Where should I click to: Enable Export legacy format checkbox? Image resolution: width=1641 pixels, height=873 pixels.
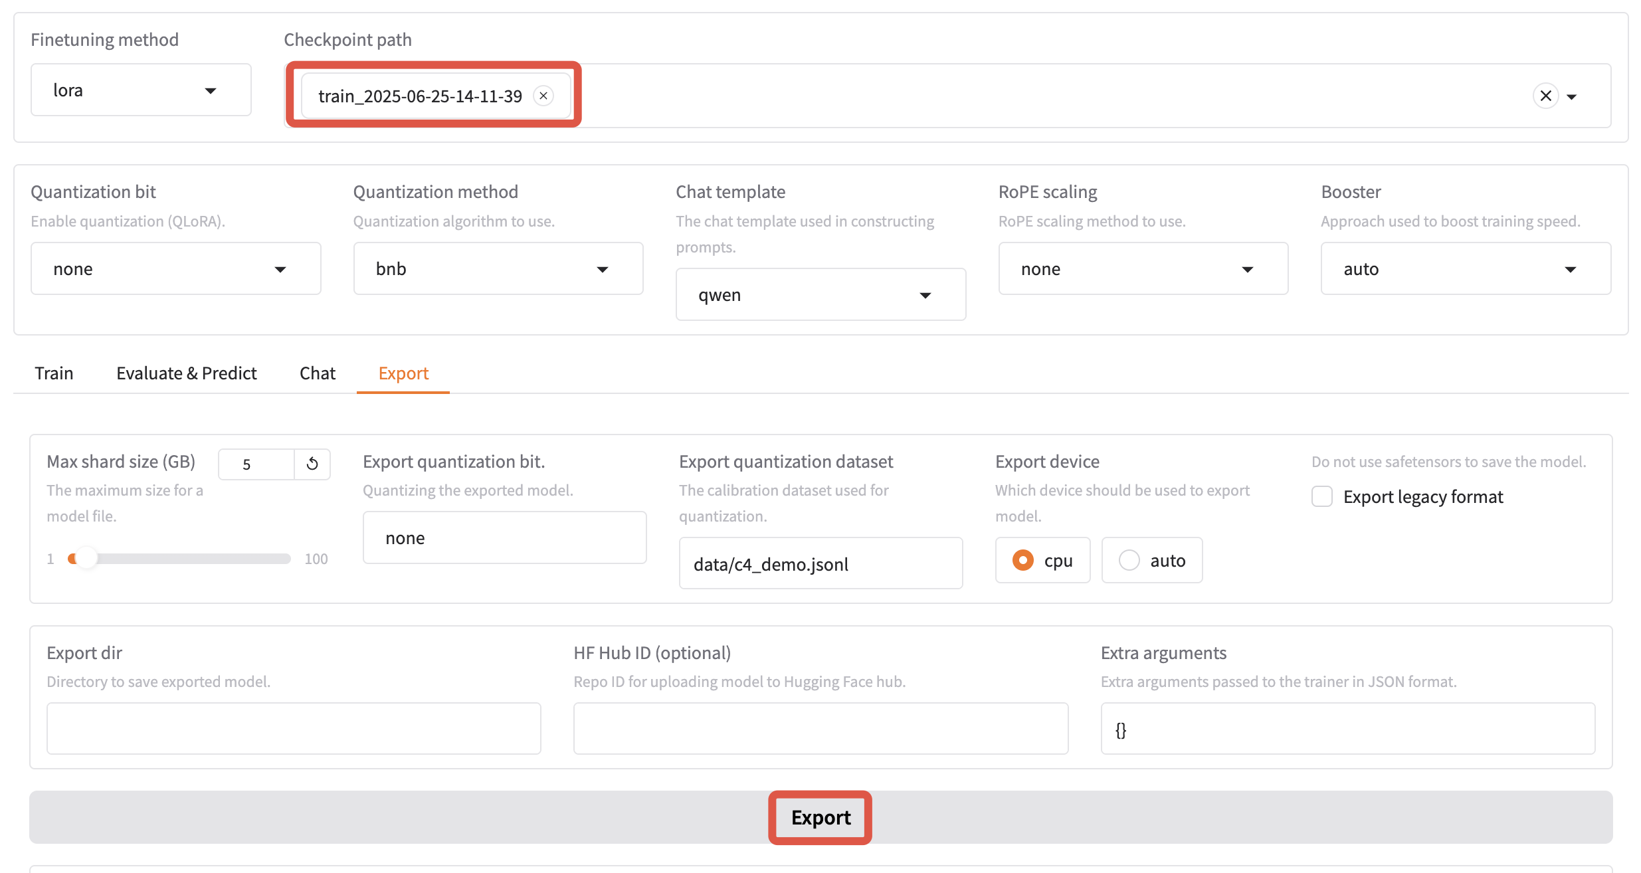tap(1322, 496)
